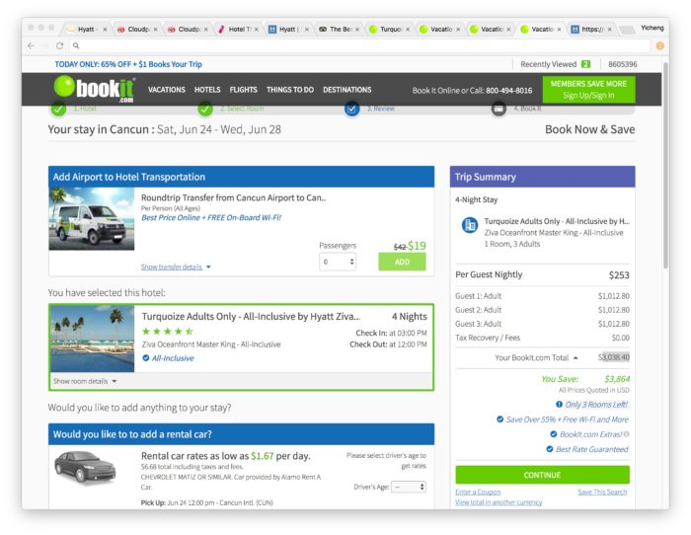This screenshot has height=535, width=691.
Task: Expand Show transfer details
Action: 176,267
